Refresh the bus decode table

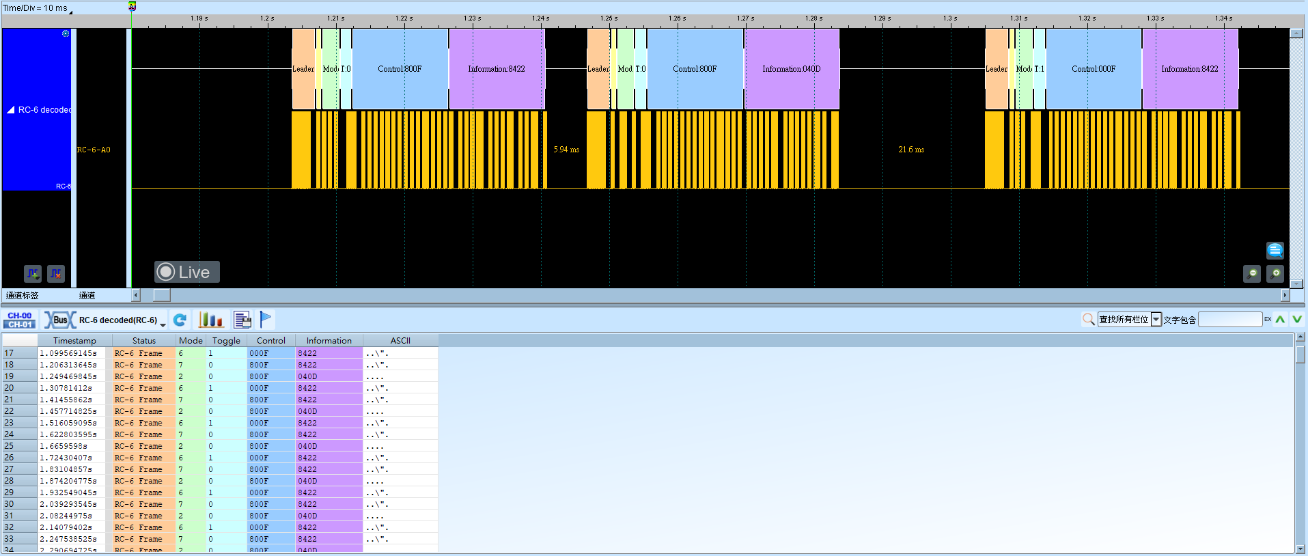[180, 320]
